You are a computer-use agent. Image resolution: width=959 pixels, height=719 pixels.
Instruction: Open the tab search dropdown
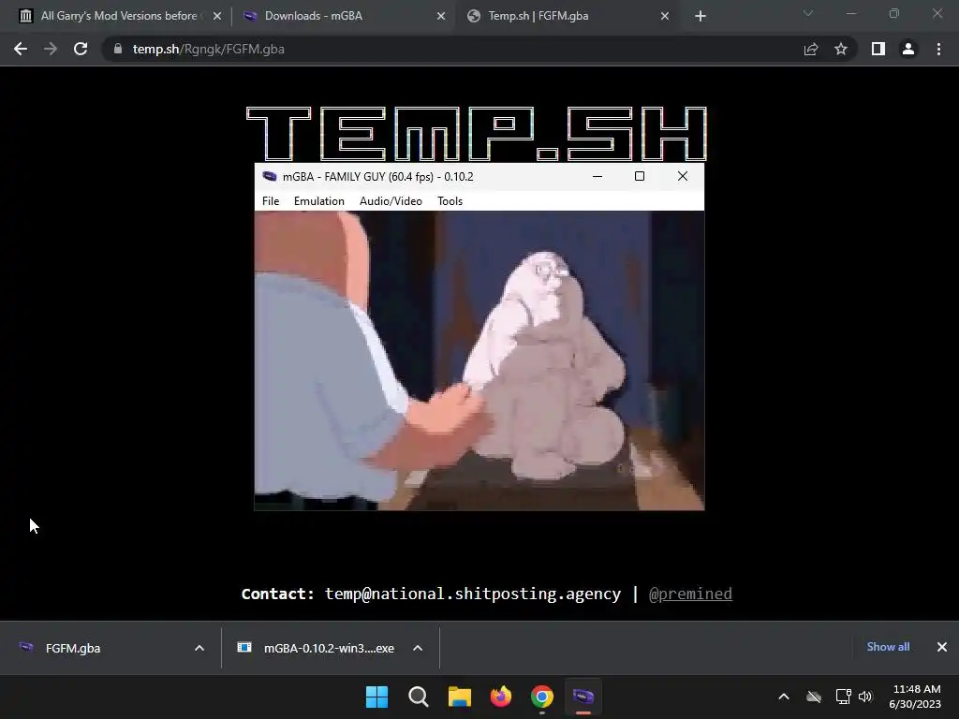[808, 13]
